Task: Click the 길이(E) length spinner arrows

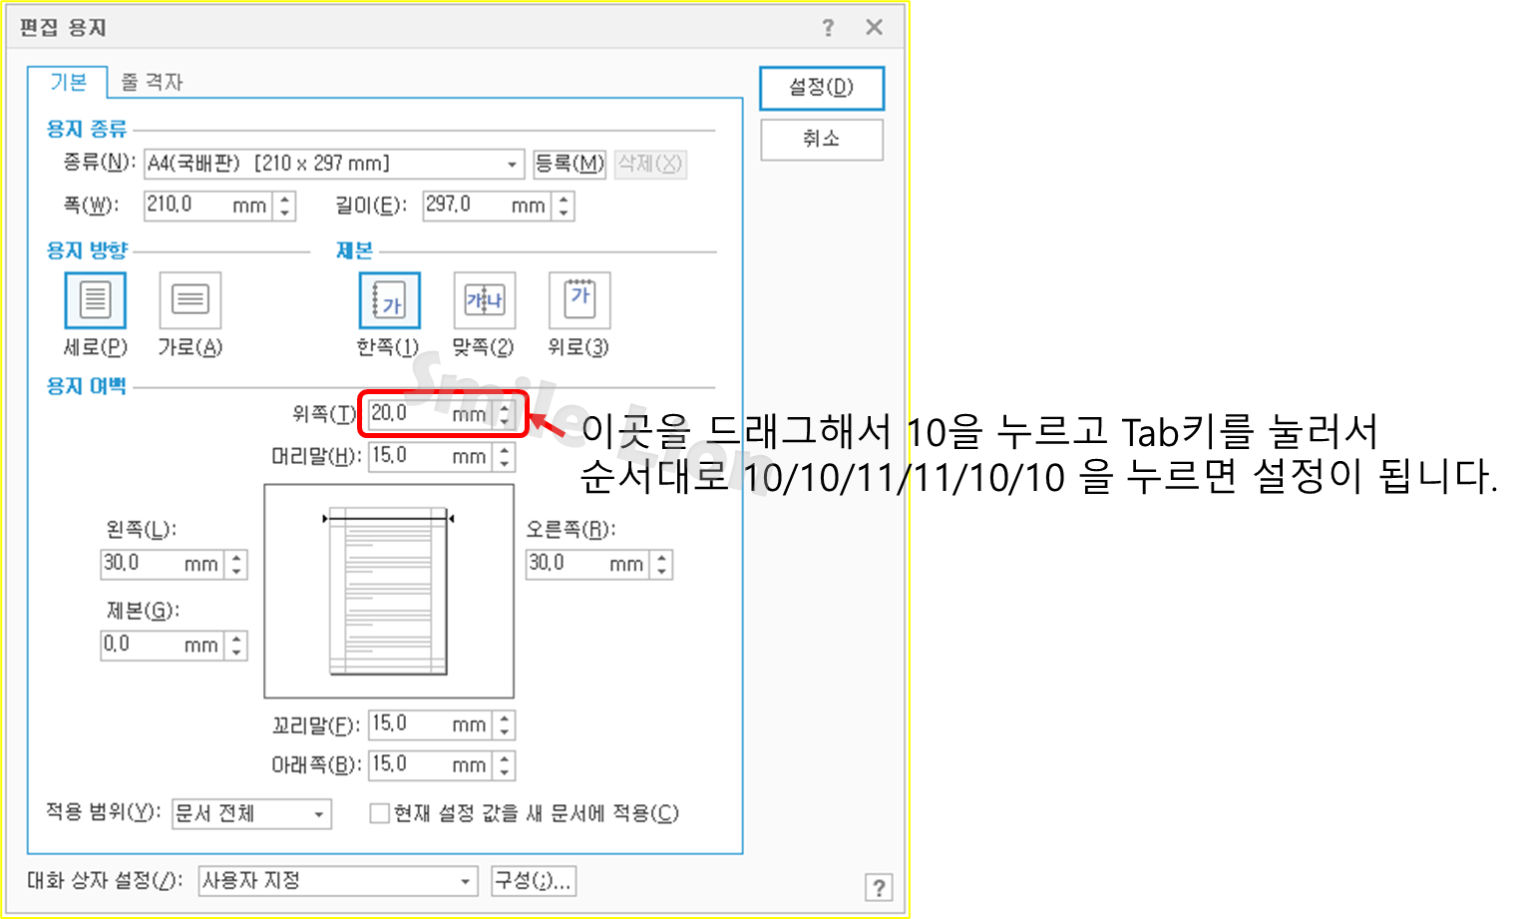Action: [564, 206]
